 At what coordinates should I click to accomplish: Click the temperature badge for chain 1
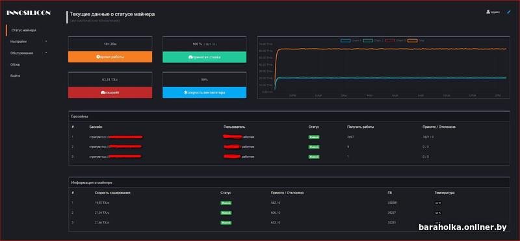pos(438,203)
